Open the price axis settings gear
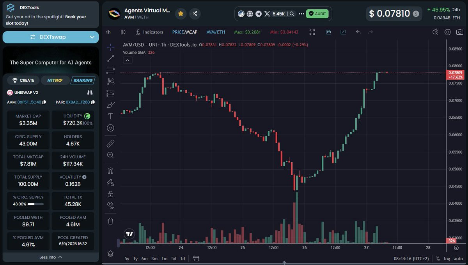This screenshot has height=265, width=468. point(456,247)
